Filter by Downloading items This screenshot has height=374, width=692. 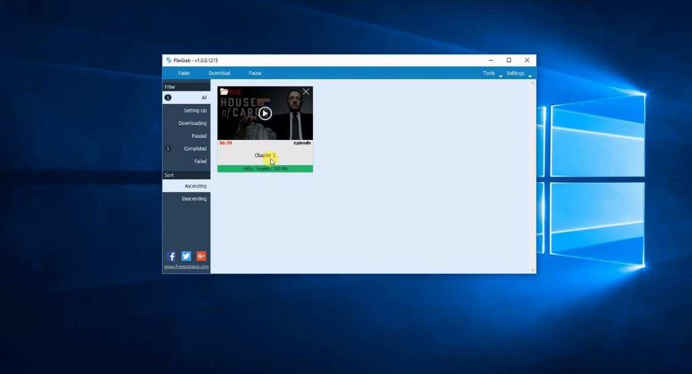tap(186, 123)
